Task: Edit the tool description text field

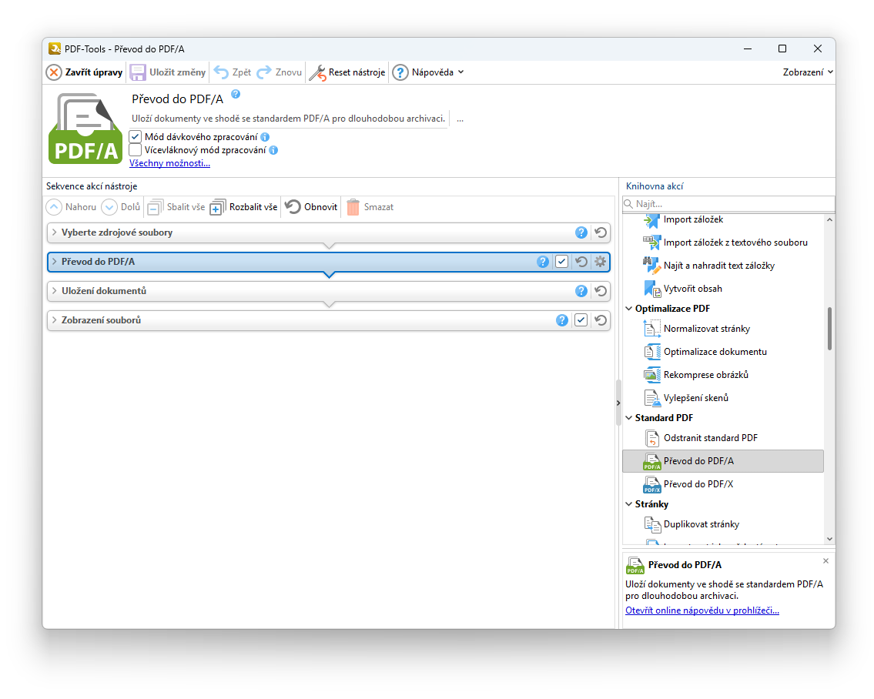Action: point(290,119)
